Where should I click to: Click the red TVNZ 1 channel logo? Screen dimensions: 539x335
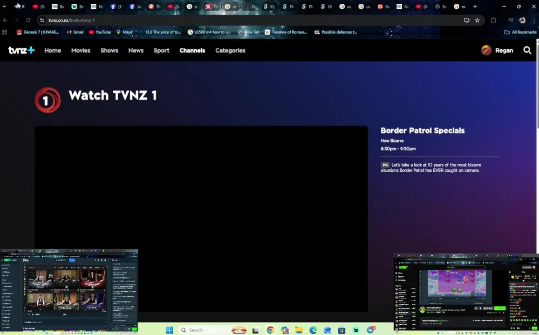pyautogui.click(x=48, y=100)
